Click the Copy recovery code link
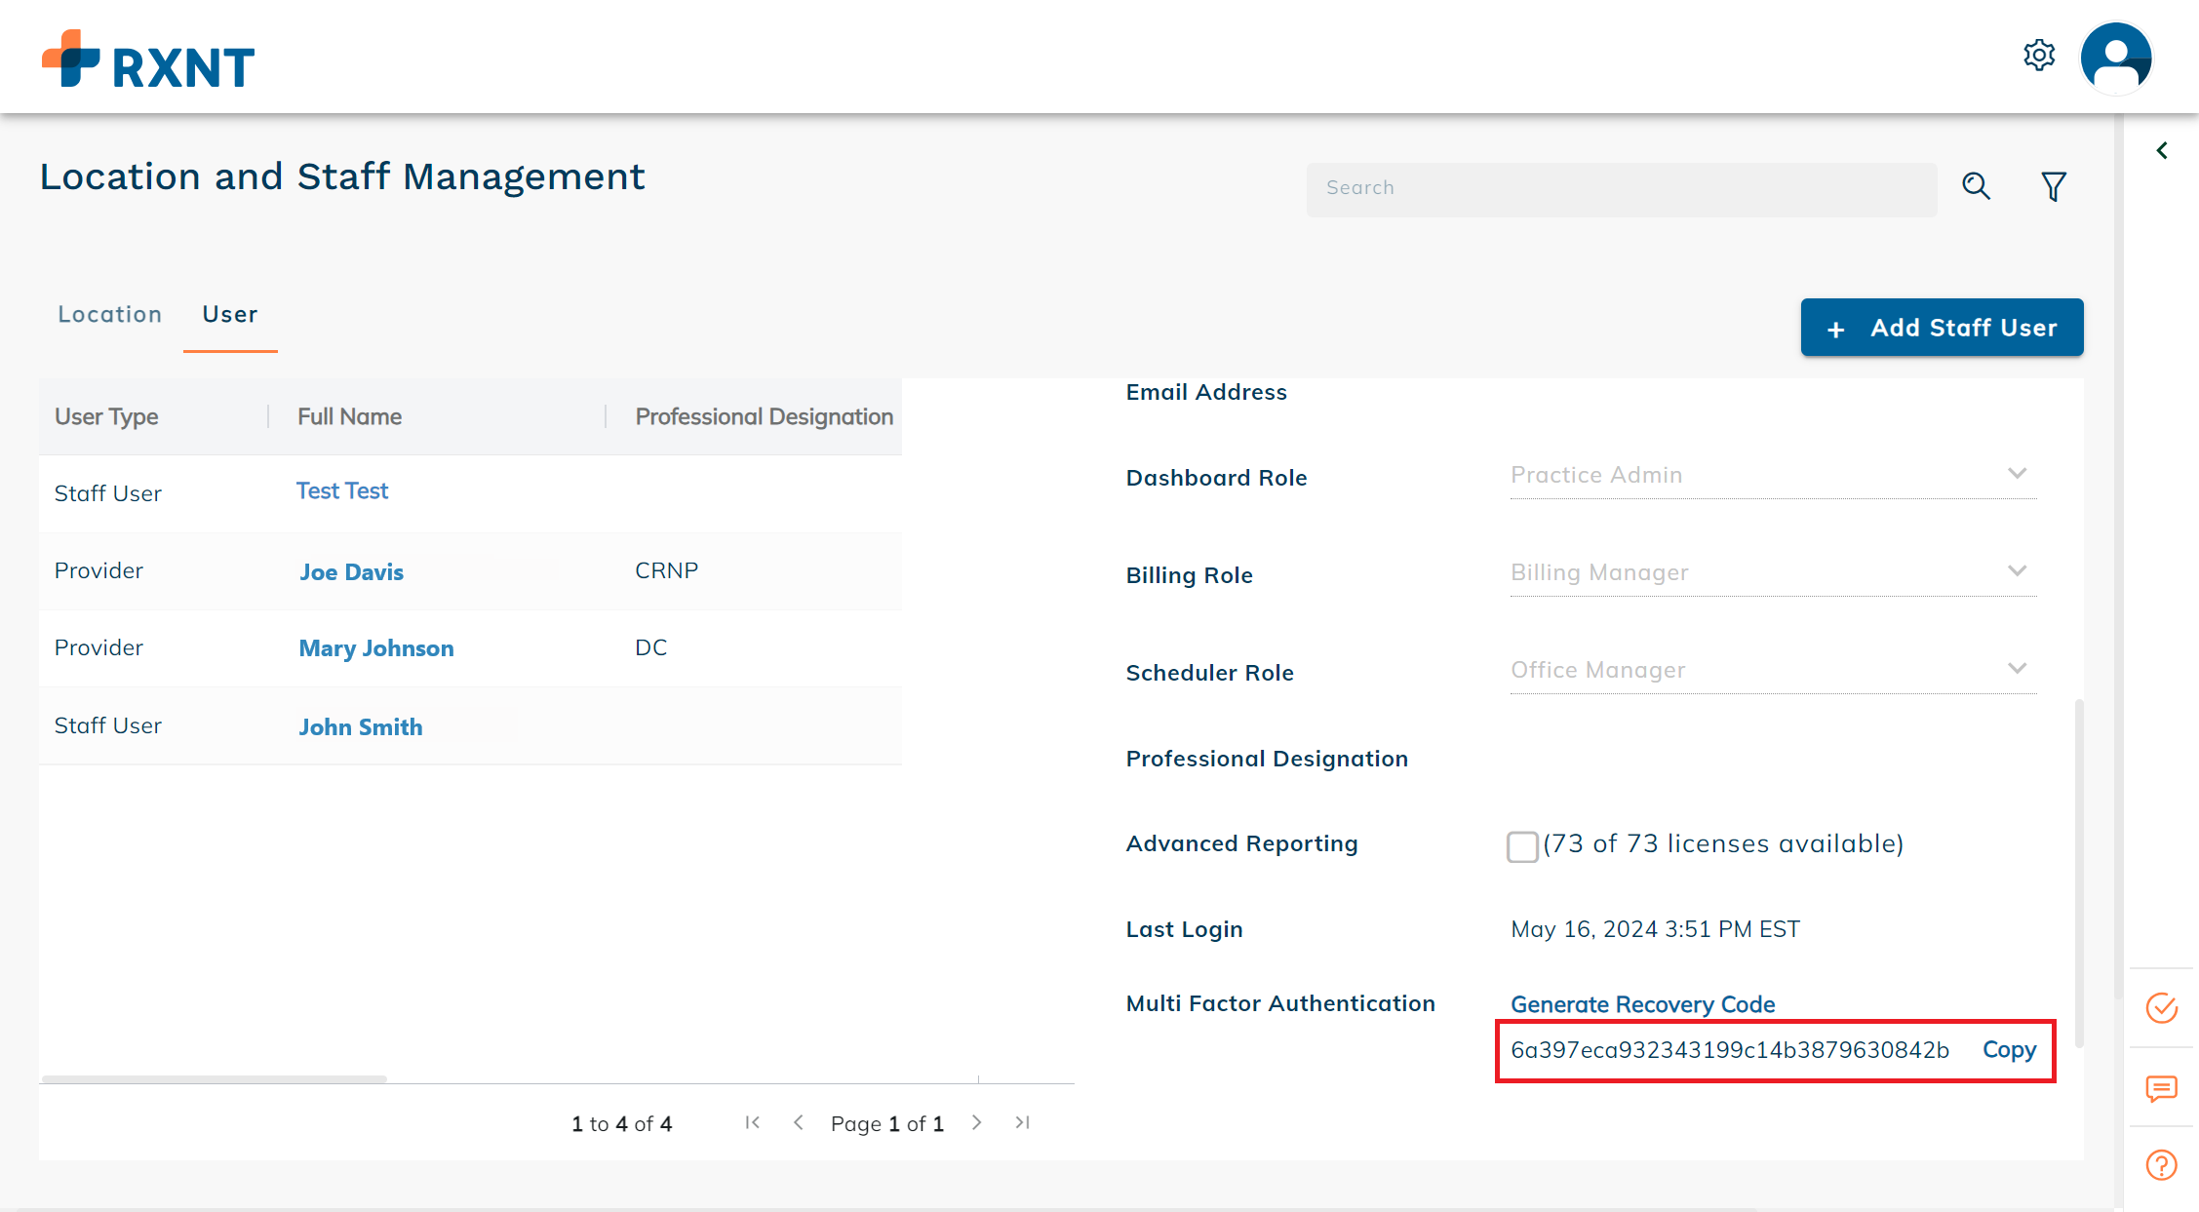The image size is (2199, 1212). pyautogui.click(x=2009, y=1050)
